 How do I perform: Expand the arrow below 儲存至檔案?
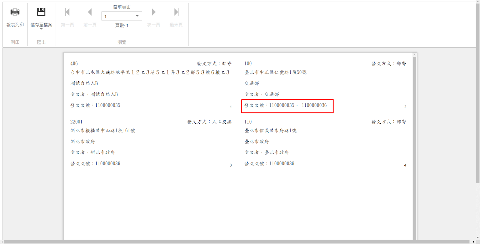point(41,29)
